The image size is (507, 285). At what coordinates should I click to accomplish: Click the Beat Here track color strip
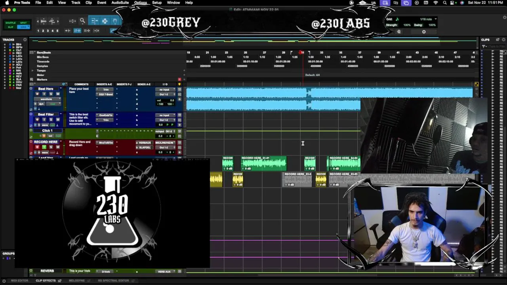[31, 98]
